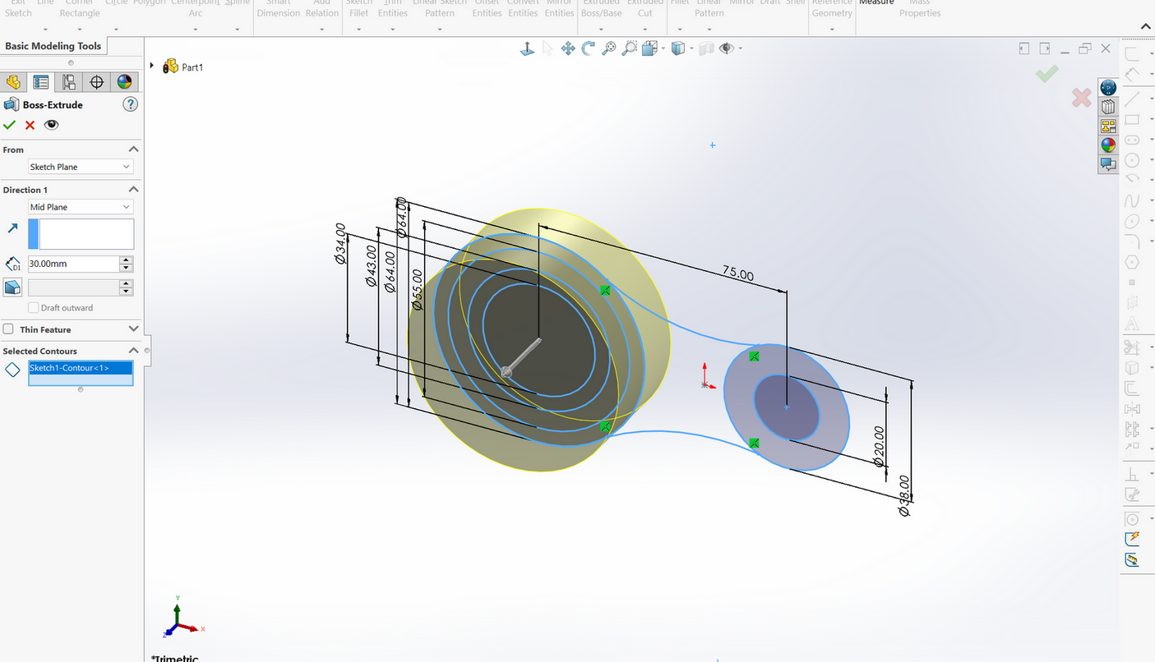Image resolution: width=1155 pixels, height=662 pixels.
Task: Open SOLIDWORKS Resources task pane tab
Action: coord(1108,88)
